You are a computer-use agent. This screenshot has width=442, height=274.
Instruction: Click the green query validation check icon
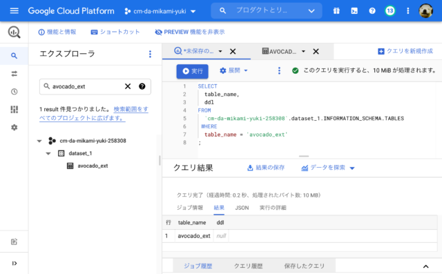295,70
